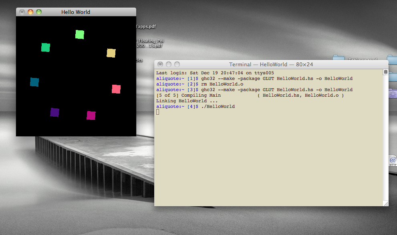The width and height of the screenshot is (397, 235).
Task: Click the teal green square in Hello World
Action: click(46, 48)
